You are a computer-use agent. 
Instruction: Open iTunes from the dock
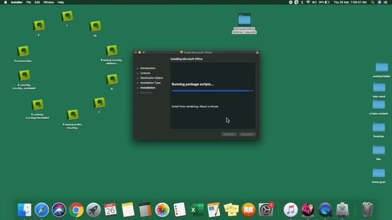click(290, 210)
